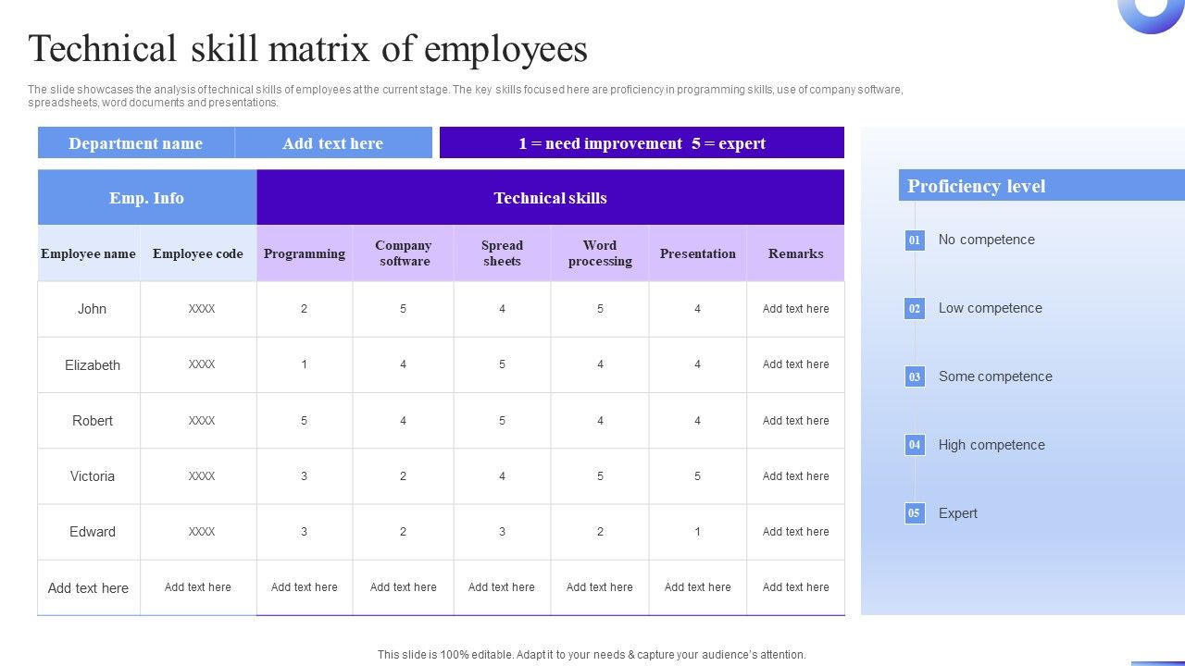
Task: Select the 'Programming' column header
Action: (x=305, y=253)
